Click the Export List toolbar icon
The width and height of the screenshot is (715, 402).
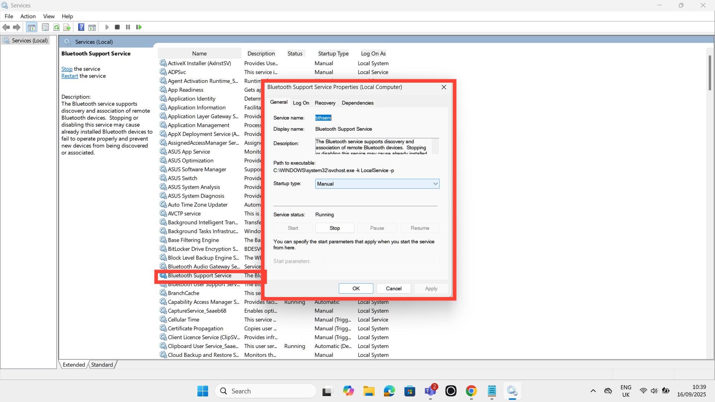pyautogui.click(x=67, y=27)
